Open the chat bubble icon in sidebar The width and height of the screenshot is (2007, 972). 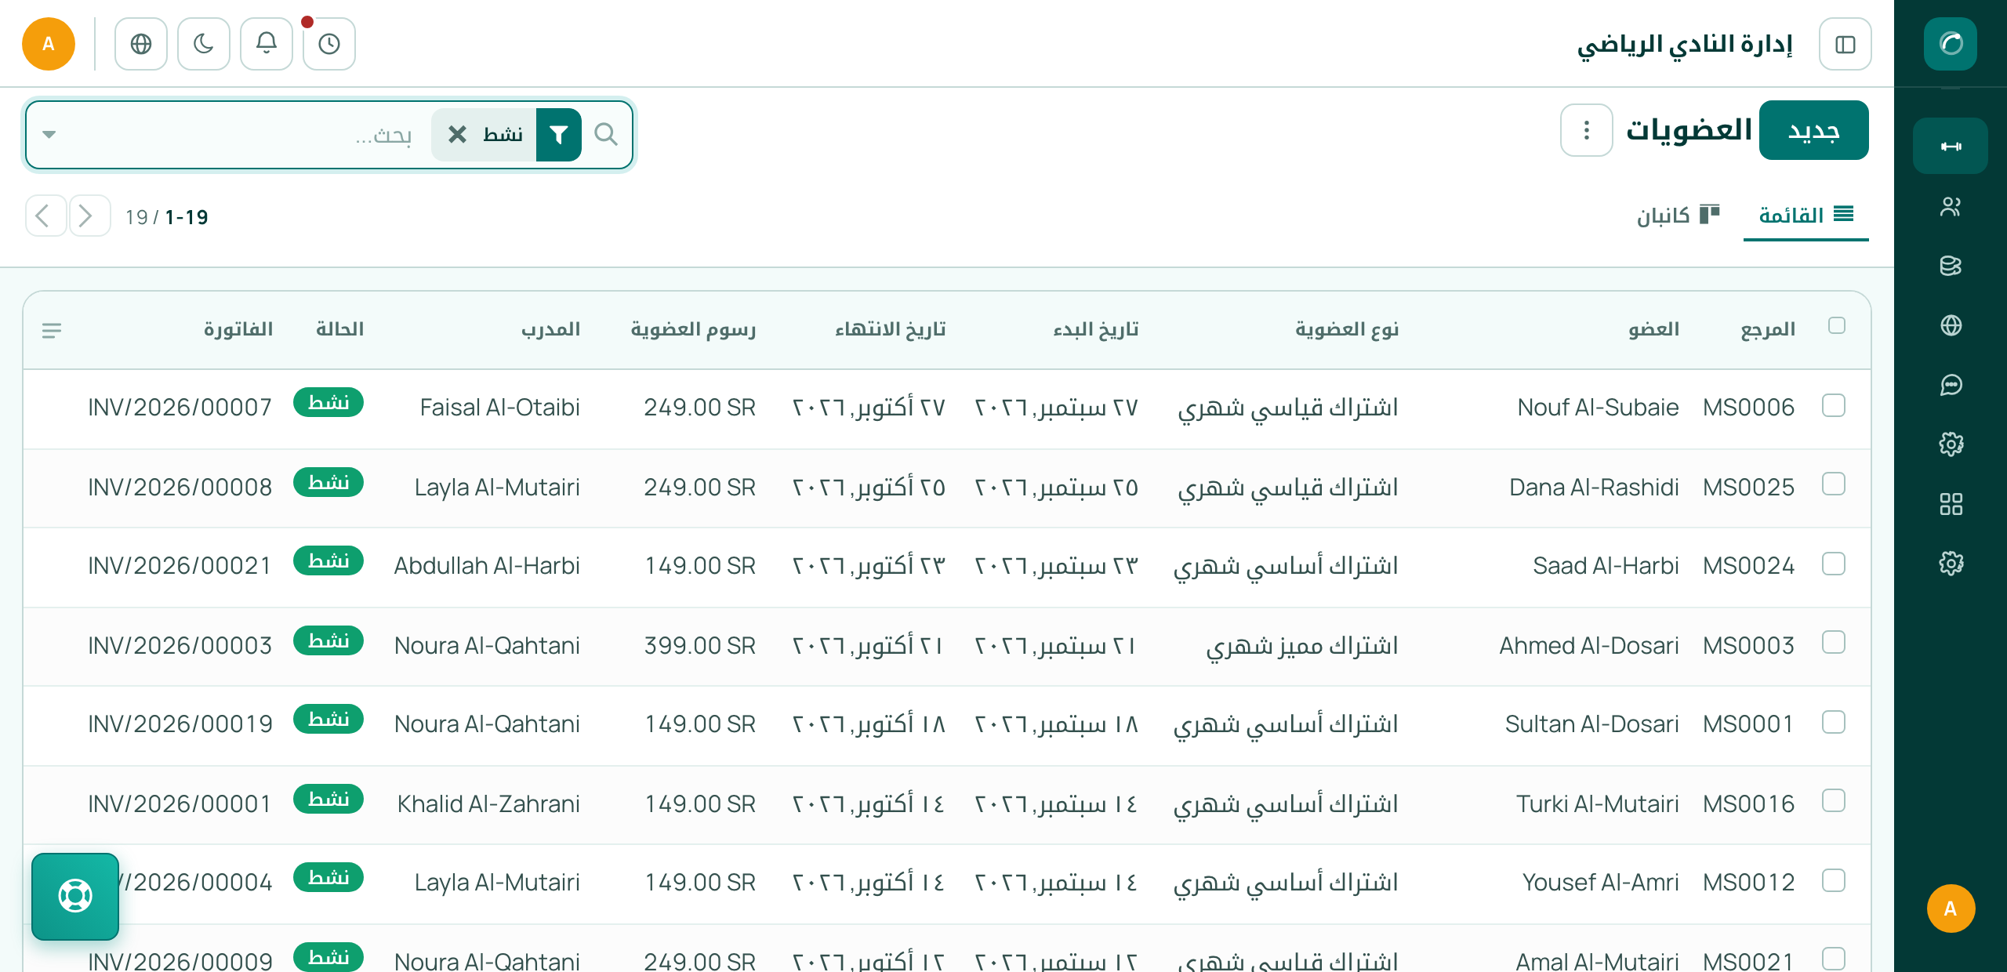1951,385
